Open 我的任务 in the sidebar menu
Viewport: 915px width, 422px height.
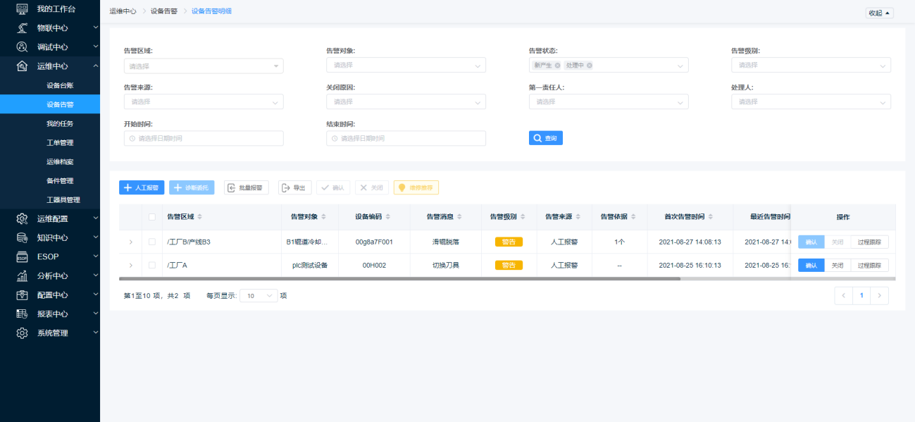[x=60, y=123]
